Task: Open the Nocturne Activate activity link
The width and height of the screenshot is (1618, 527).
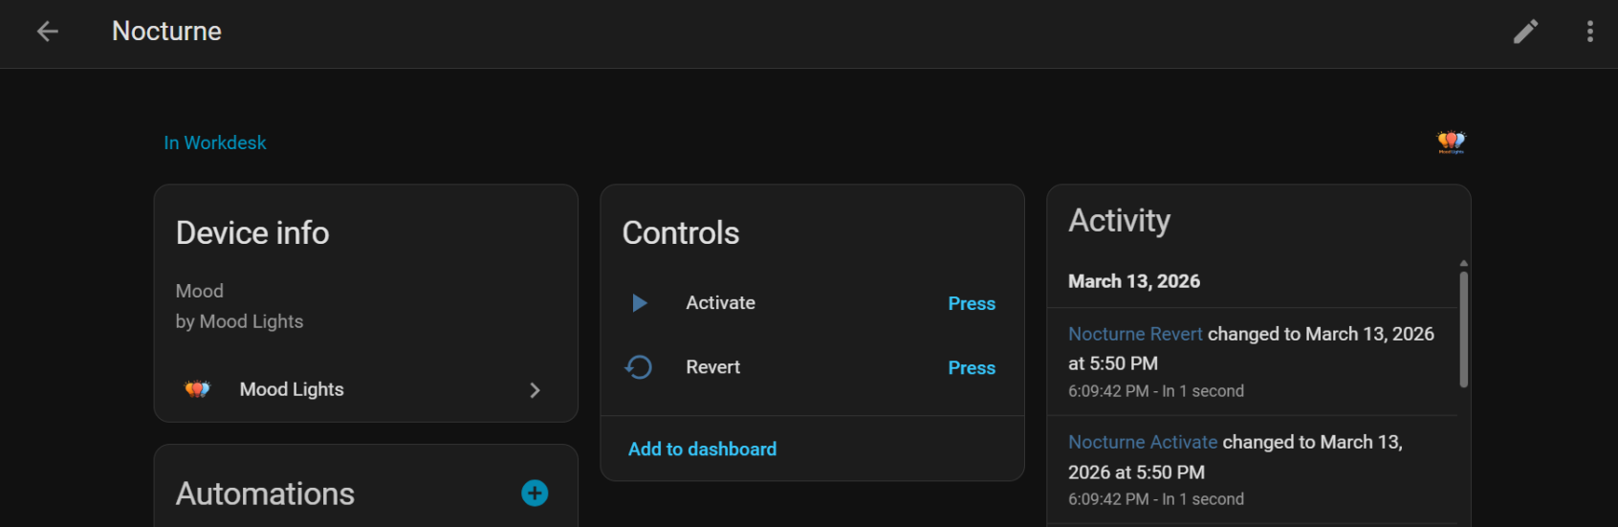Action: pos(1143,442)
